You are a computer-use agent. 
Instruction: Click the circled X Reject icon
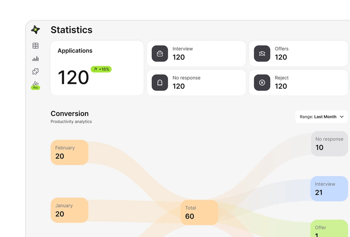[262, 83]
